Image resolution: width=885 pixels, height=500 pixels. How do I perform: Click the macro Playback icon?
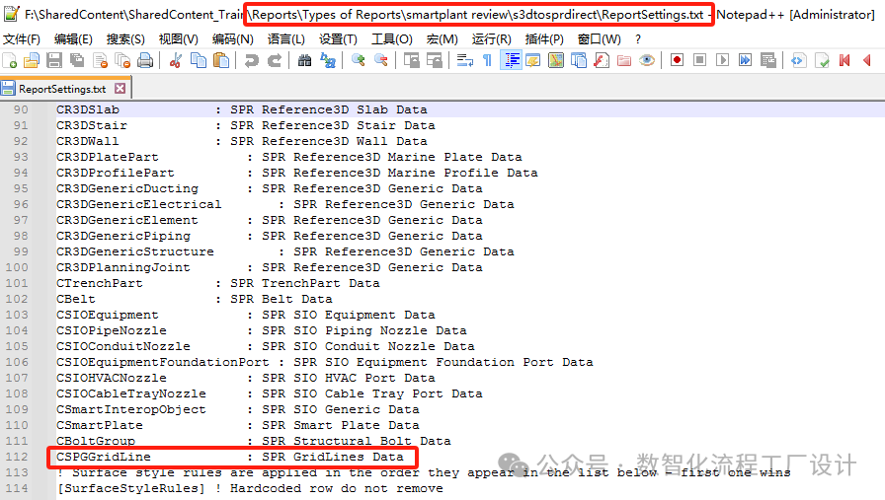[722, 60]
